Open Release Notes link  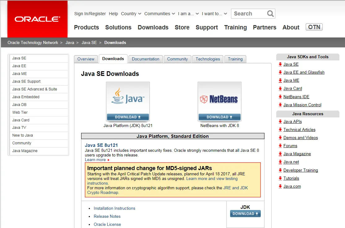107,217
